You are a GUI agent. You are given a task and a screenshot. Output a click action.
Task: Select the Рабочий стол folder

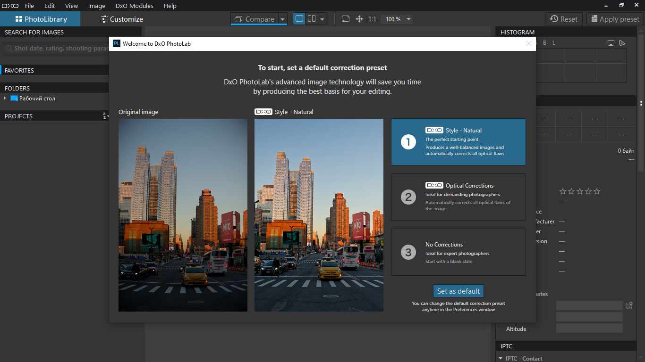(x=33, y=99)
